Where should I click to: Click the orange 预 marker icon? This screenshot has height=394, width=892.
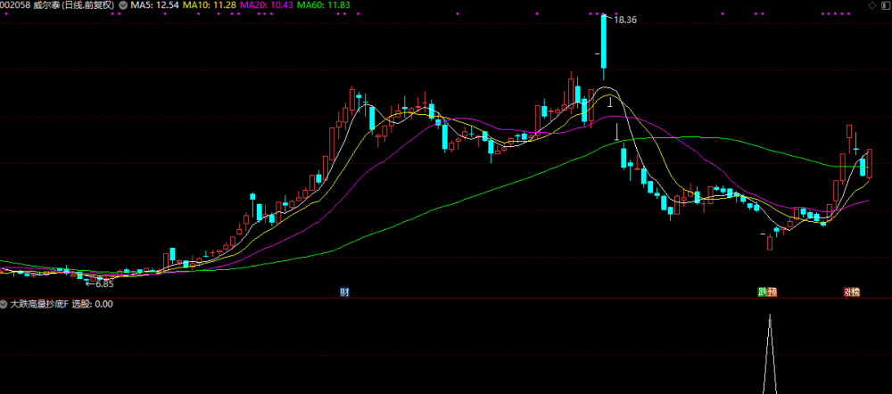pyautogui.click(x=772, y=292)
